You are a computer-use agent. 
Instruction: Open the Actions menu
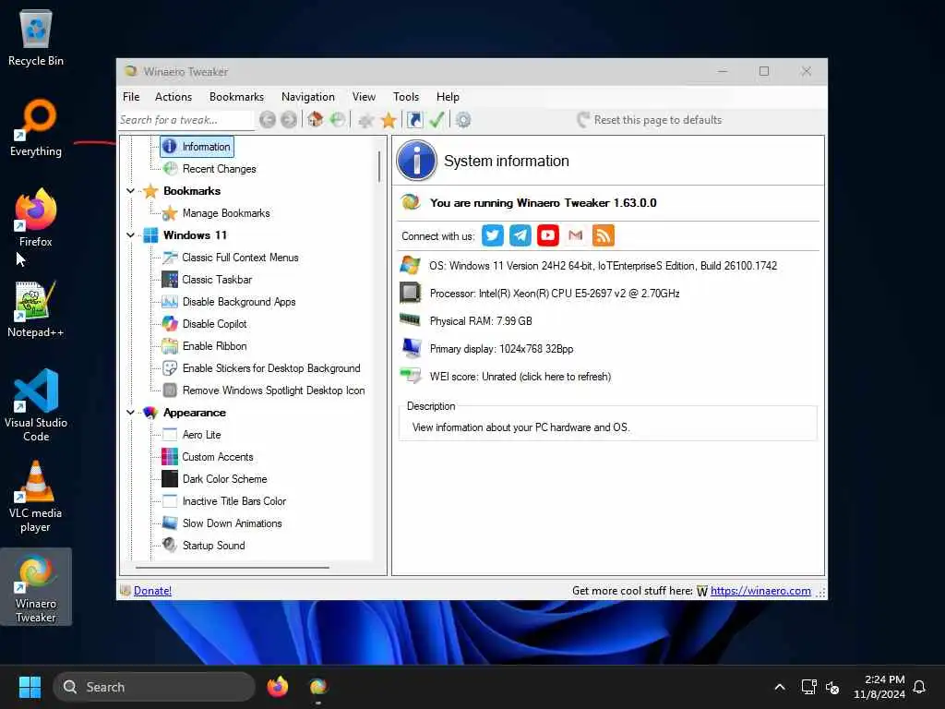(x=173, y=96)
